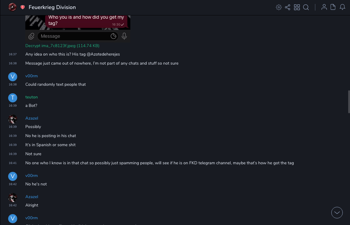Click Azazel's avatar above the "Alright" message

pos(13,198)
